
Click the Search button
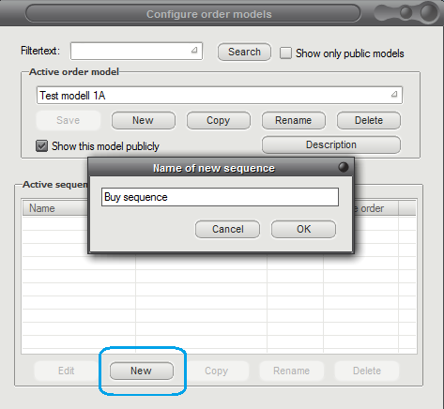(244, 52)
